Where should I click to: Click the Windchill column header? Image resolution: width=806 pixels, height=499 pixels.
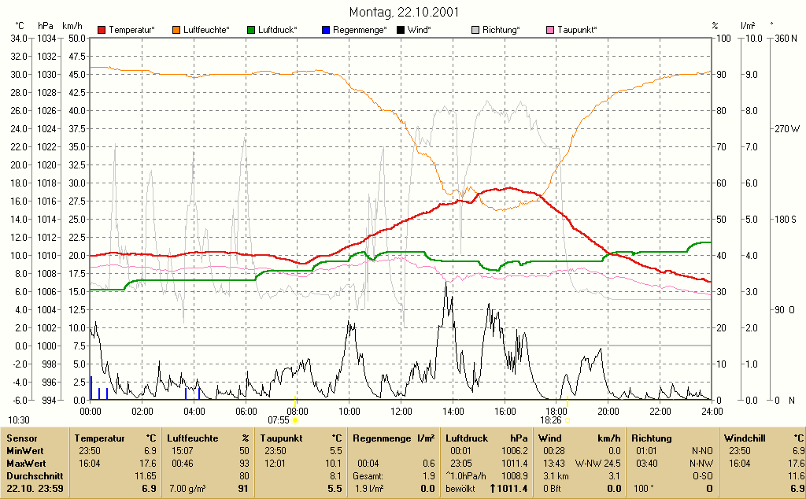[745, 438]
